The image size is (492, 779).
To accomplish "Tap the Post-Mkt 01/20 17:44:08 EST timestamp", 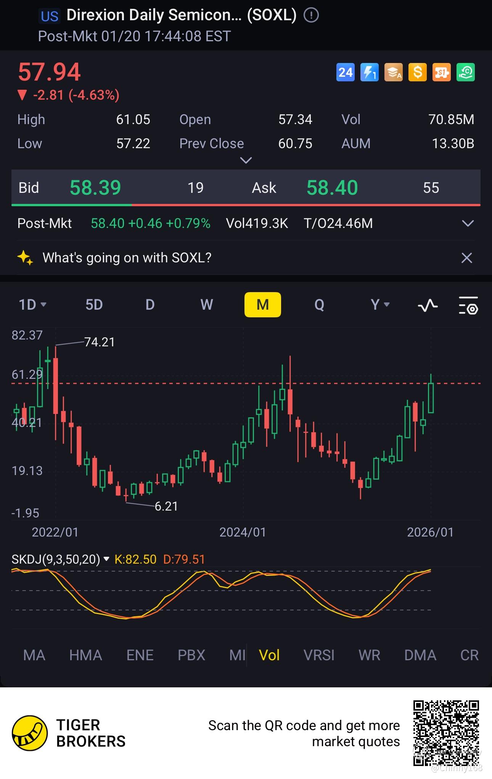I will (134, 36).
